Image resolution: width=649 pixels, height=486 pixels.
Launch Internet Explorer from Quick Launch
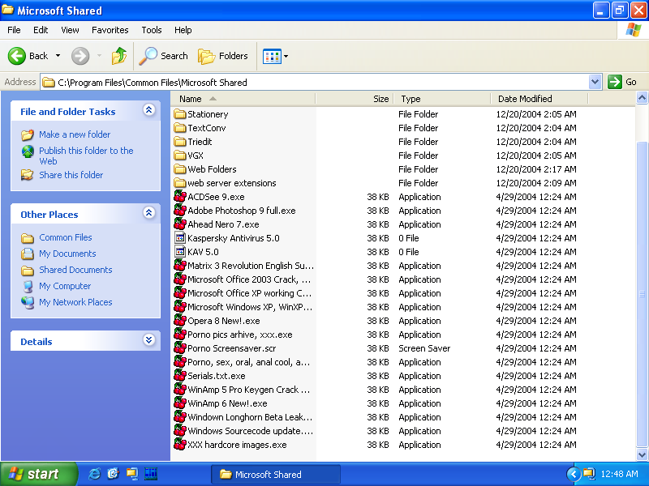coord(94,474)
